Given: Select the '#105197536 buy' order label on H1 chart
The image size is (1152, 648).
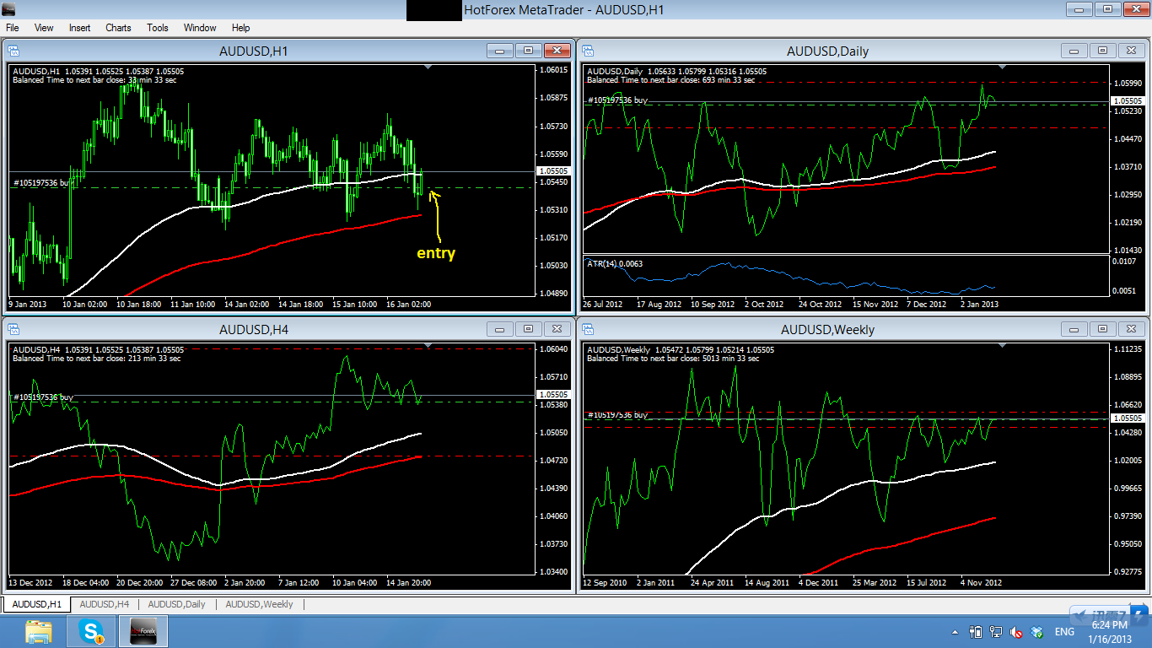Looking at the screenshot, I should pyautogui.click(x=42, y=183).
